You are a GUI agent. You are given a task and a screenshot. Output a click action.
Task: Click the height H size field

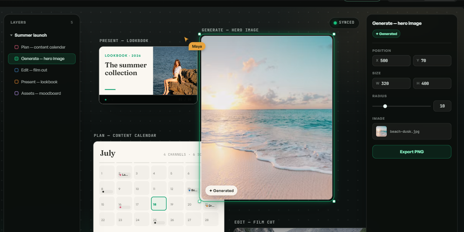(x=432, y=84)
